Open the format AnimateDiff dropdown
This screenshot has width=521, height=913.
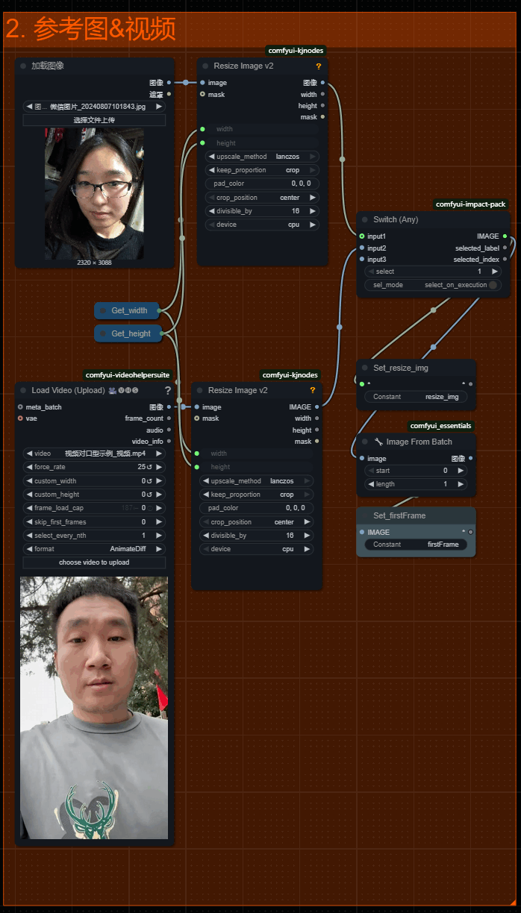tap(94, 549)
